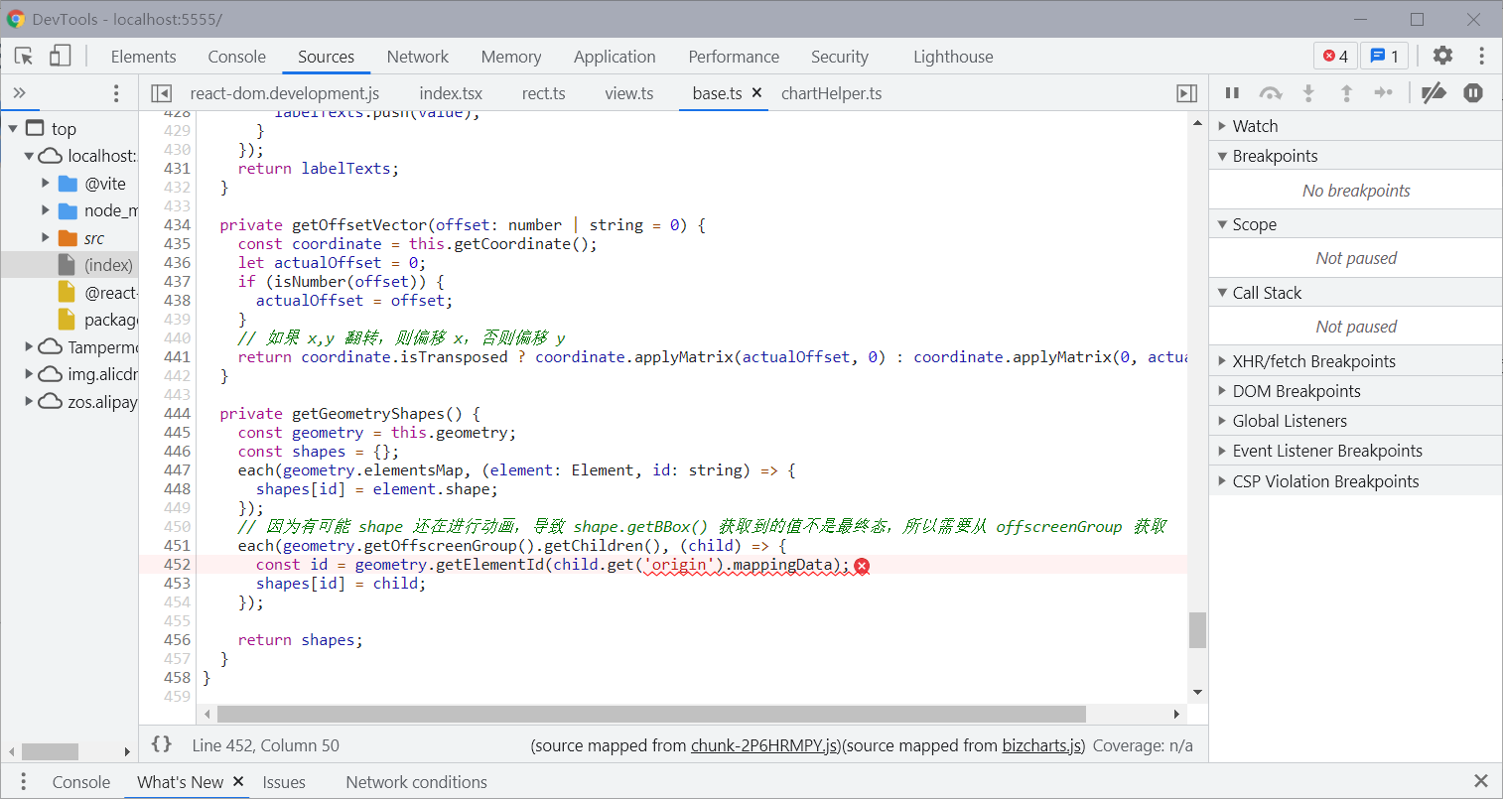Open the chunk-2P6HRMPY.js source link
Screen dimensions: 1503x799
765,745
